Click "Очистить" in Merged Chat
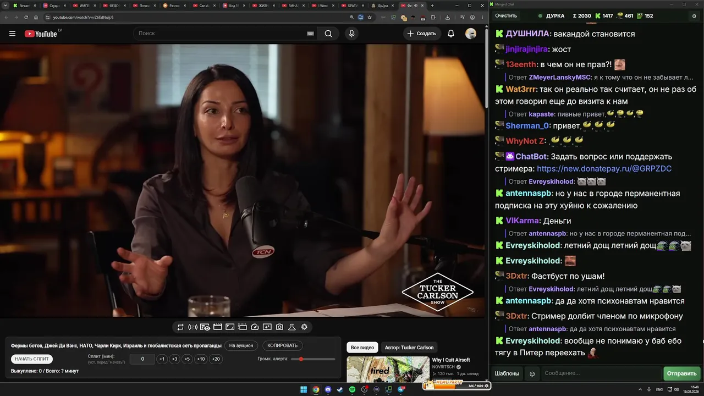This screenshot has height=396, width=704. click(x=506, y=16)
